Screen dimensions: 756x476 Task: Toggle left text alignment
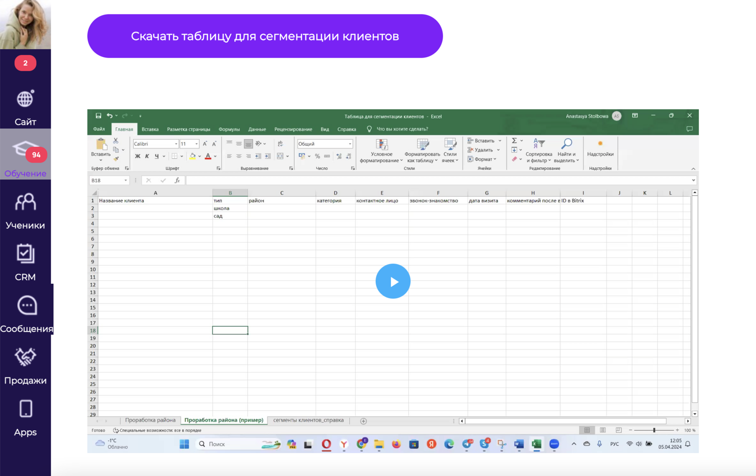[x=229, y=156]
